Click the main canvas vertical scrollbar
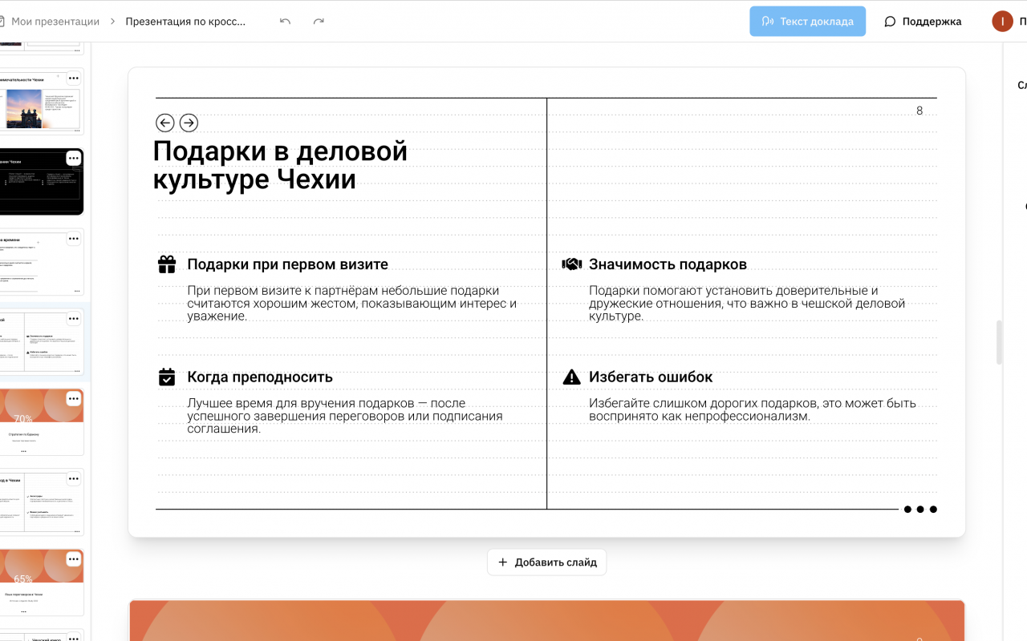 [999, 342]
